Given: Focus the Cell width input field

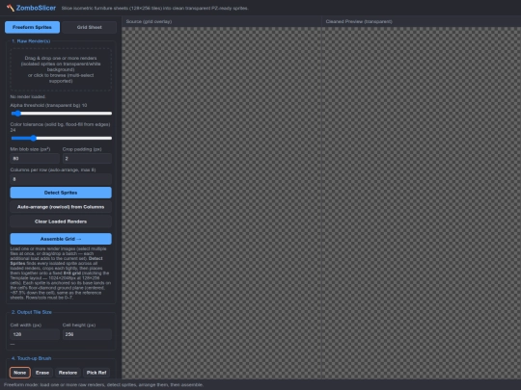Looking at the screenshot, I should coord(35,334).
